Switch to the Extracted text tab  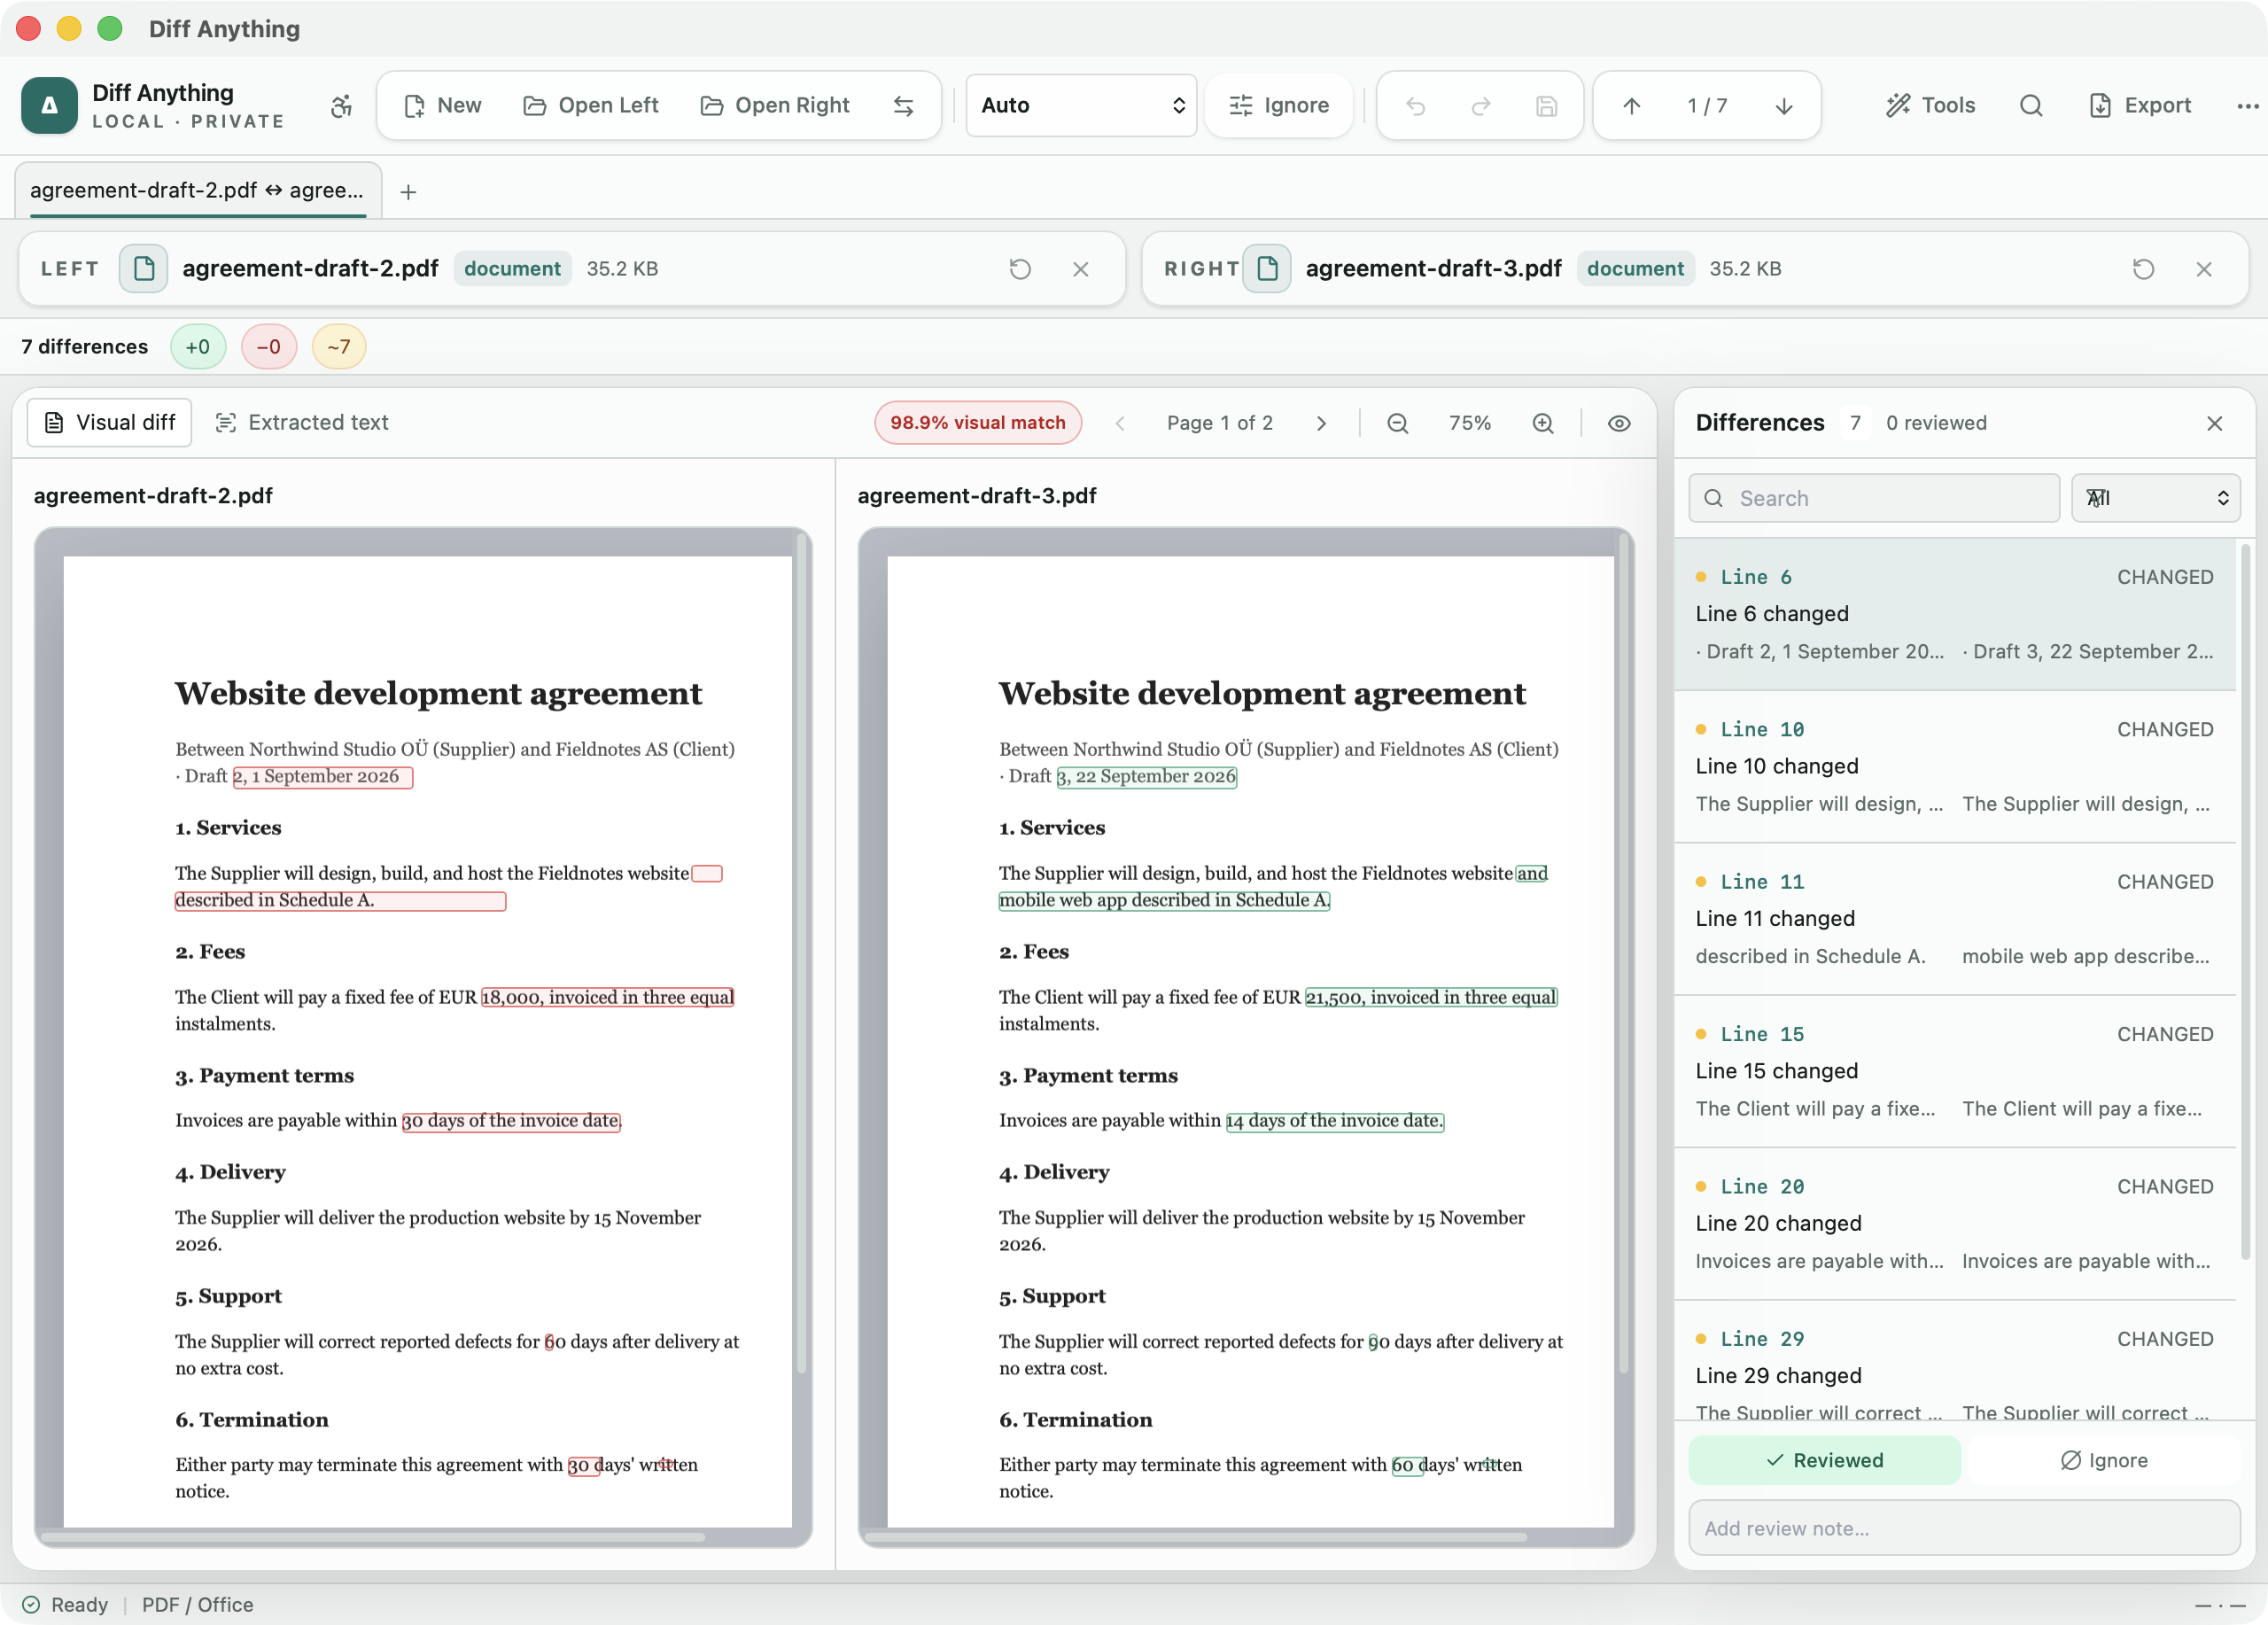pos(302,423)
